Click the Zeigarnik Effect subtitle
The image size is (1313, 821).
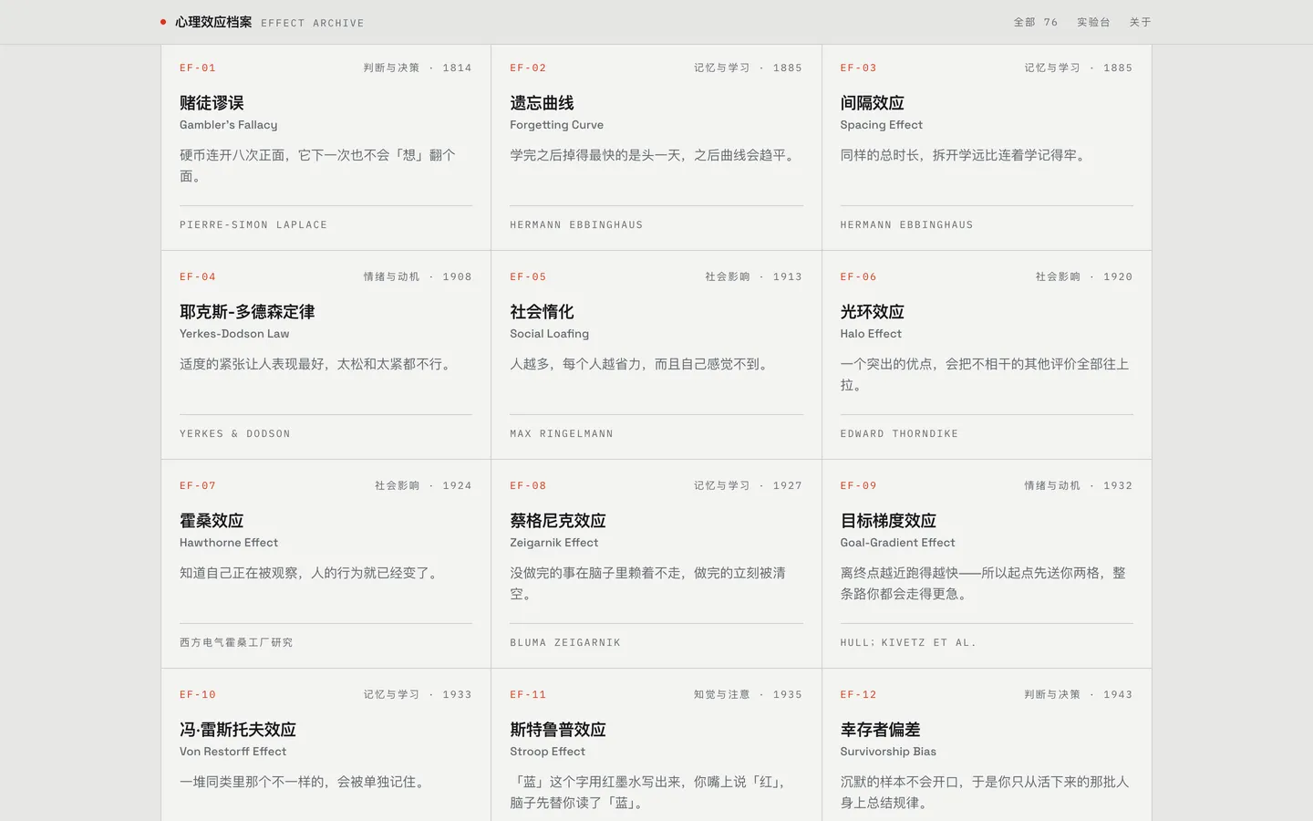click(554, 543)
